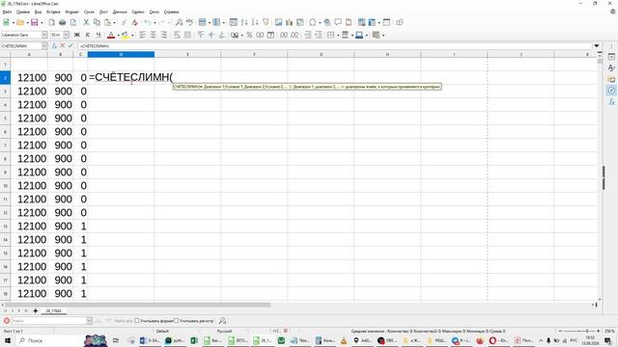The width and height of the screenshot is (618, 347).
Task: Select row 12 header
Action: coord(5,213)
